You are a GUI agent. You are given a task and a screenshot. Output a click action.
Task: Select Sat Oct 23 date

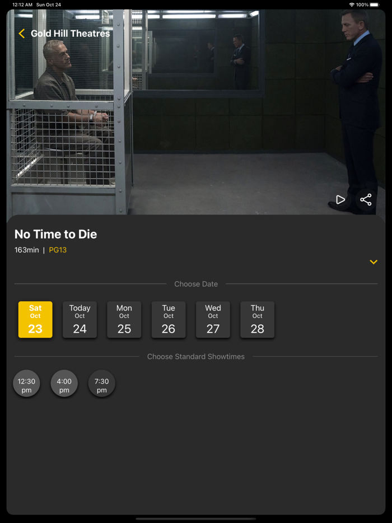pyautogui.click(x=35, y=320)
